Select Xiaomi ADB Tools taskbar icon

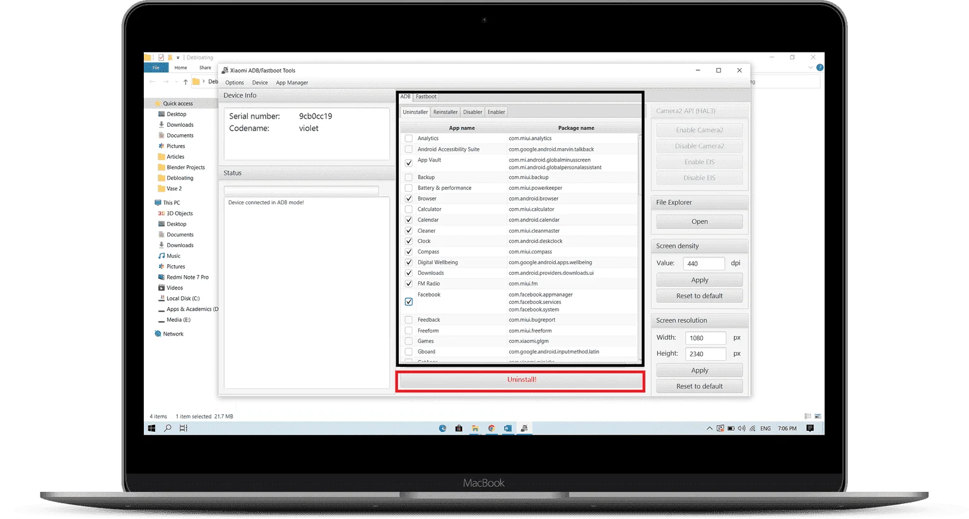pyautogui.click(x=524, y=428)
